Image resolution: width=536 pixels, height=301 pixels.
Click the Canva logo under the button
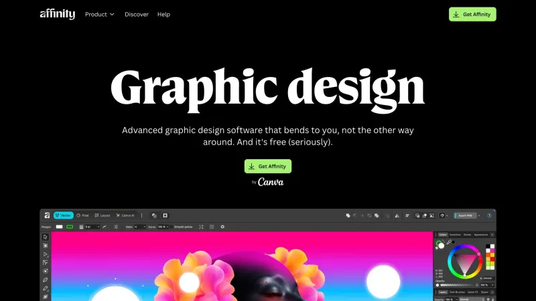click(271, 182)
